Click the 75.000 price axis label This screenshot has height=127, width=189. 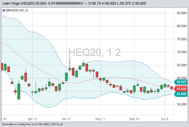[182, 39]
